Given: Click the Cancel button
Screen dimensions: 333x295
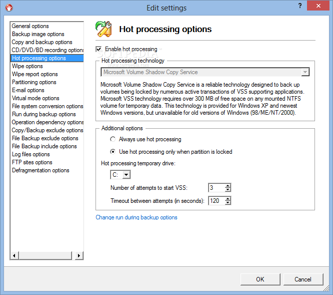Looking at the screenshot, I should coord(303,279).
